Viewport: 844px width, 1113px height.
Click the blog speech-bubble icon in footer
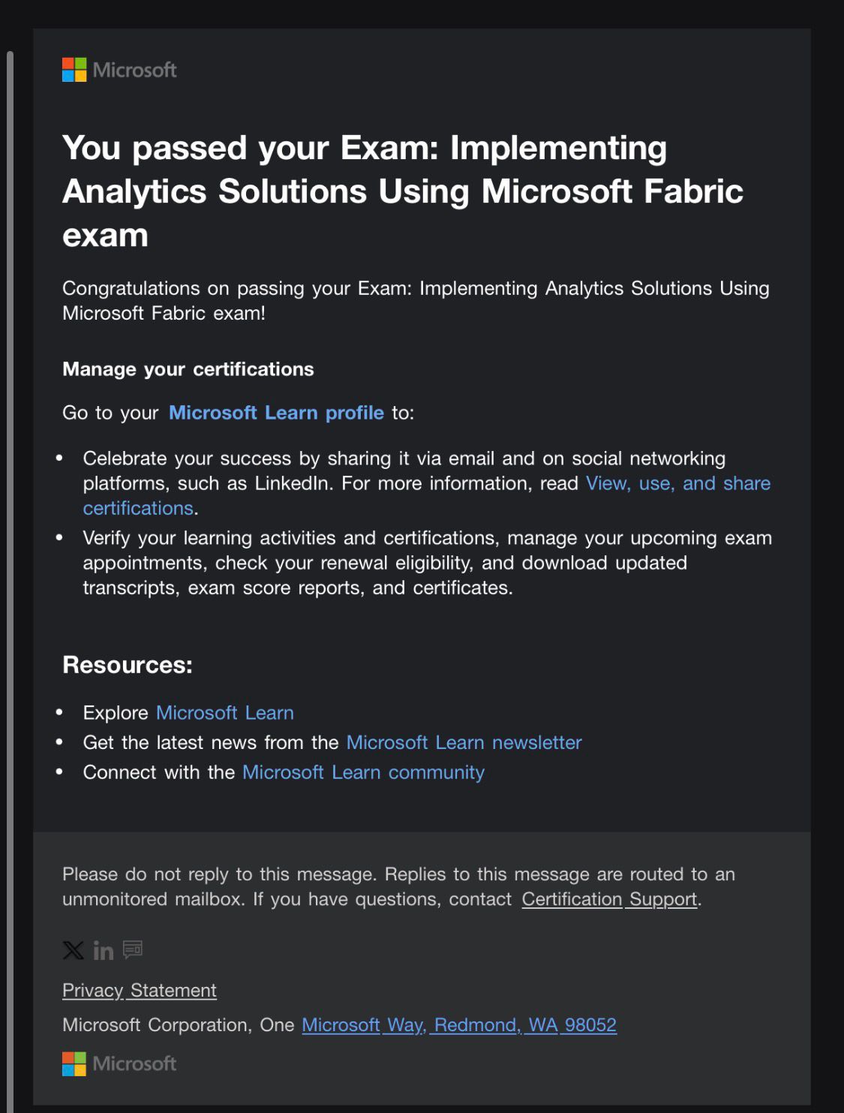click(x=133, y=949)
